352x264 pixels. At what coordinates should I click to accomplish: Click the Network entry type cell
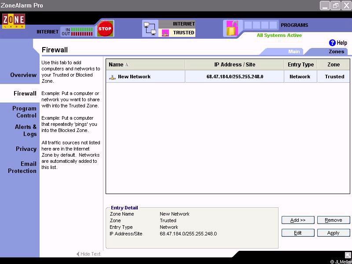click(x=301, y=77)
